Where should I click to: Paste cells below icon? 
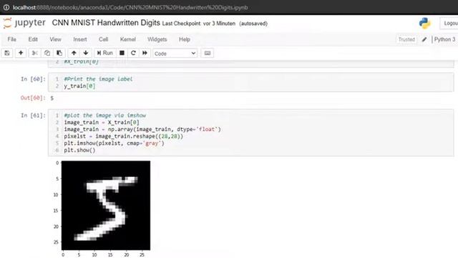point(59,53)
